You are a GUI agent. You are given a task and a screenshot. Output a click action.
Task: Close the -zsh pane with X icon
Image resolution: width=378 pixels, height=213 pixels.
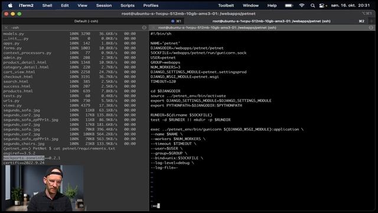(x=6, y=28)
